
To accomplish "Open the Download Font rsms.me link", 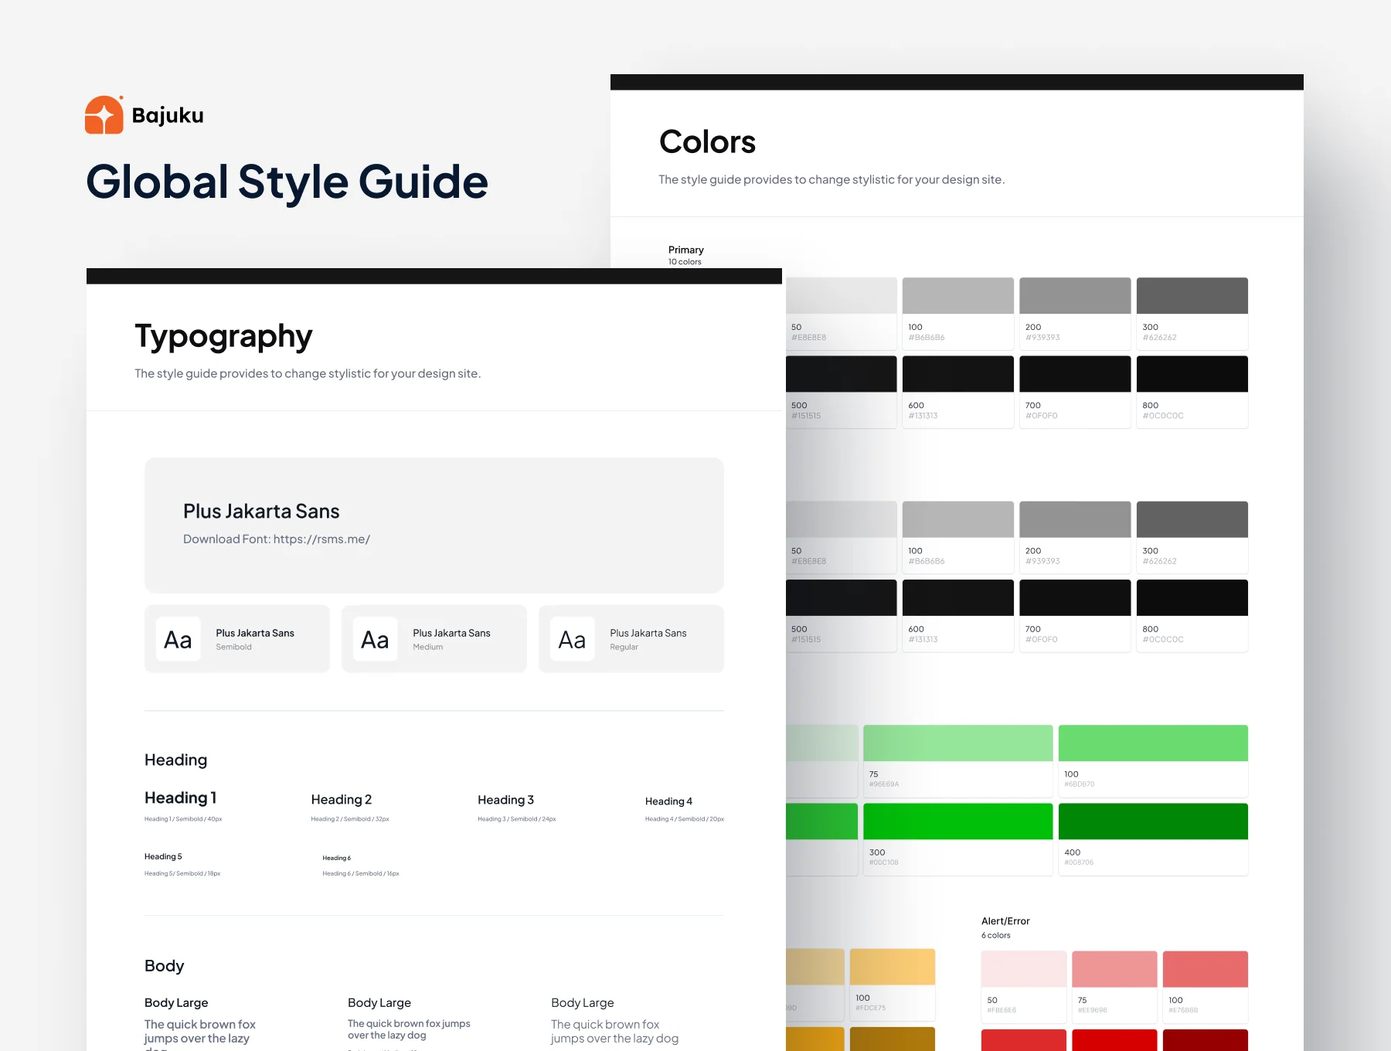I will [277, 539].
